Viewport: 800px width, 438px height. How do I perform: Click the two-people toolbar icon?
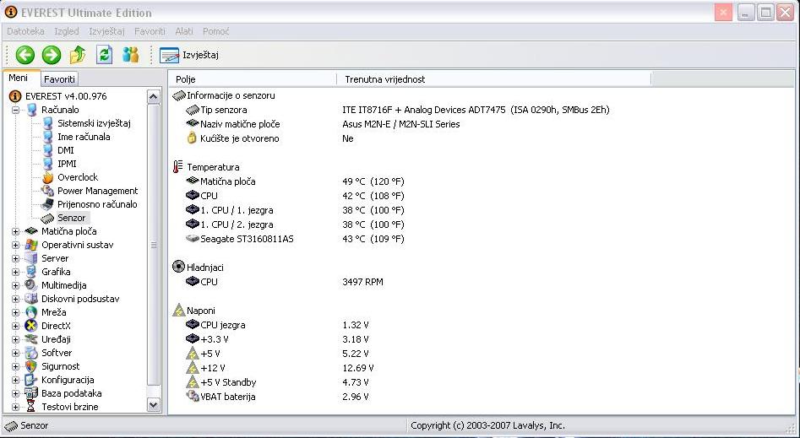click(131, 55)
